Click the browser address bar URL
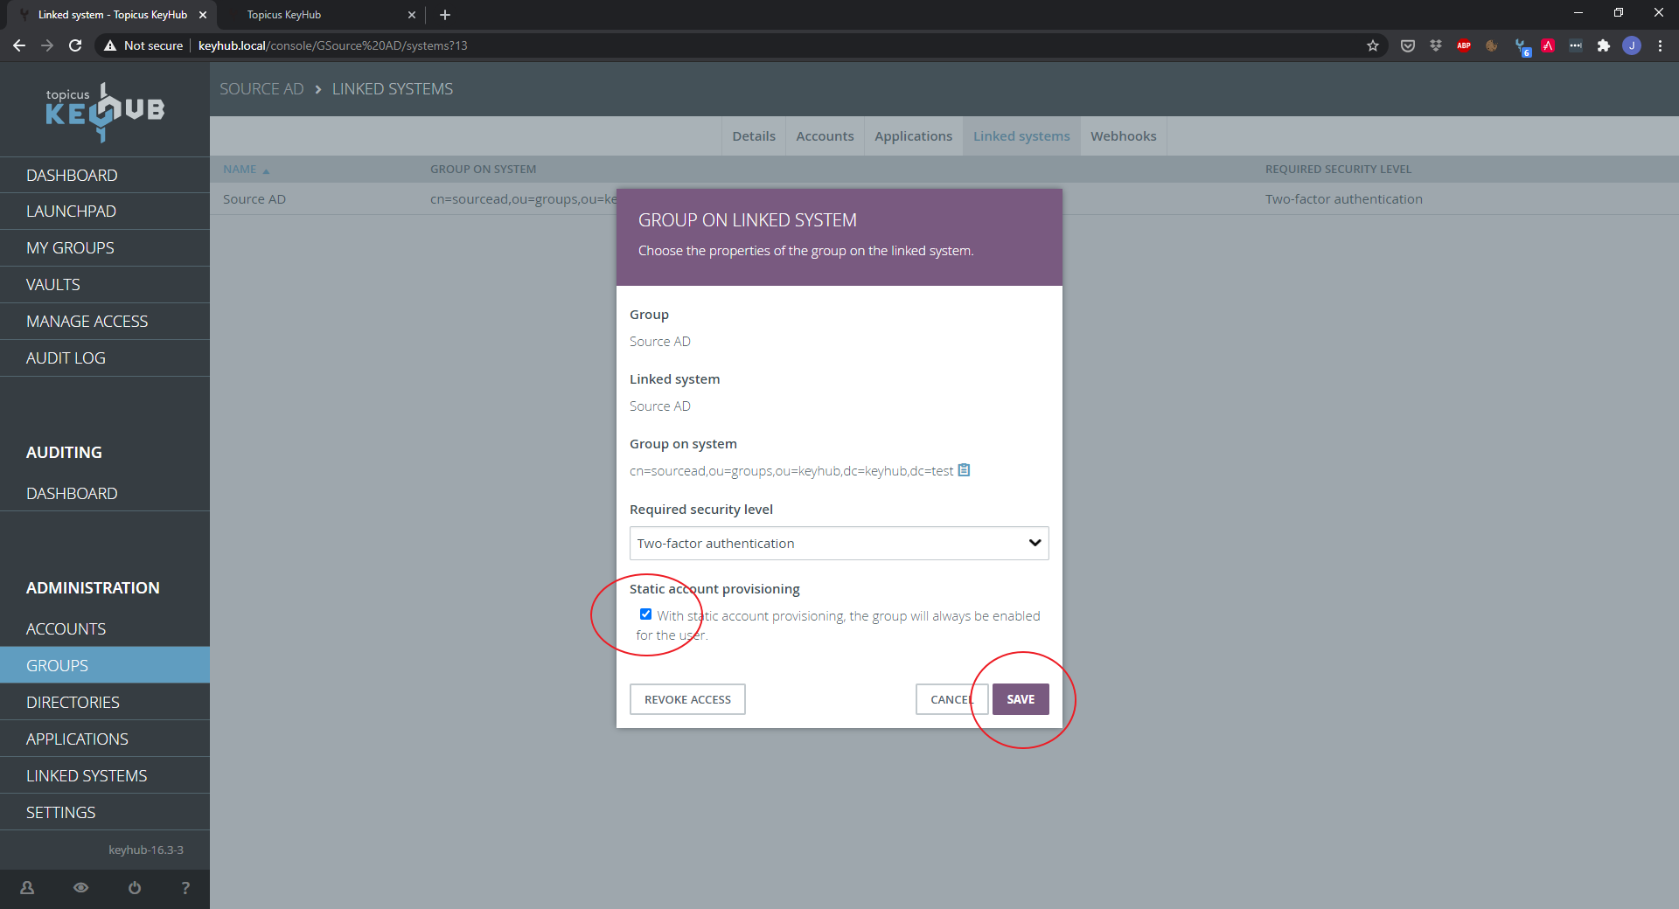This screenshot has width=1679, height=909. coord(332,45)
